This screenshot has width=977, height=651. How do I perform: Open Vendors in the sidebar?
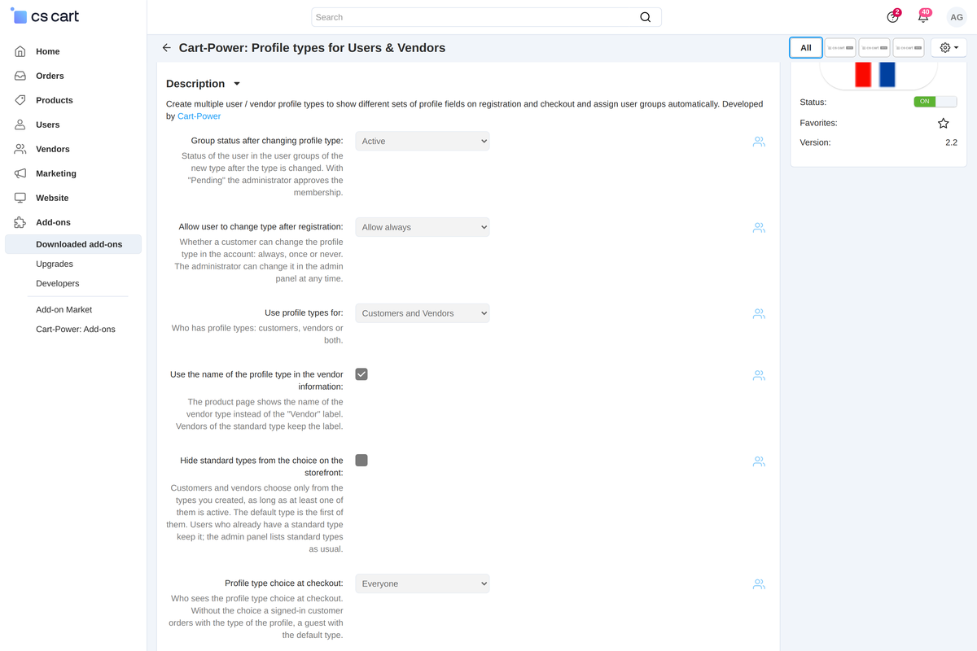(x=53, y=149)
